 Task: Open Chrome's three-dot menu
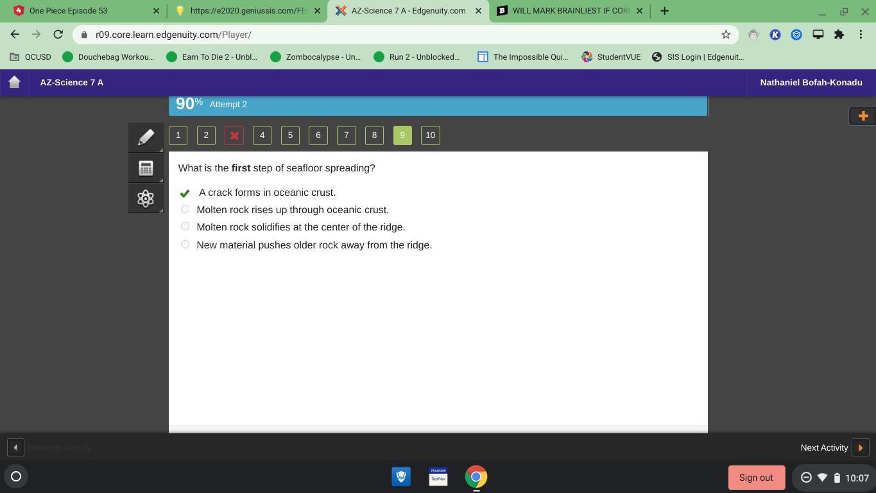(x=861, y=35)
